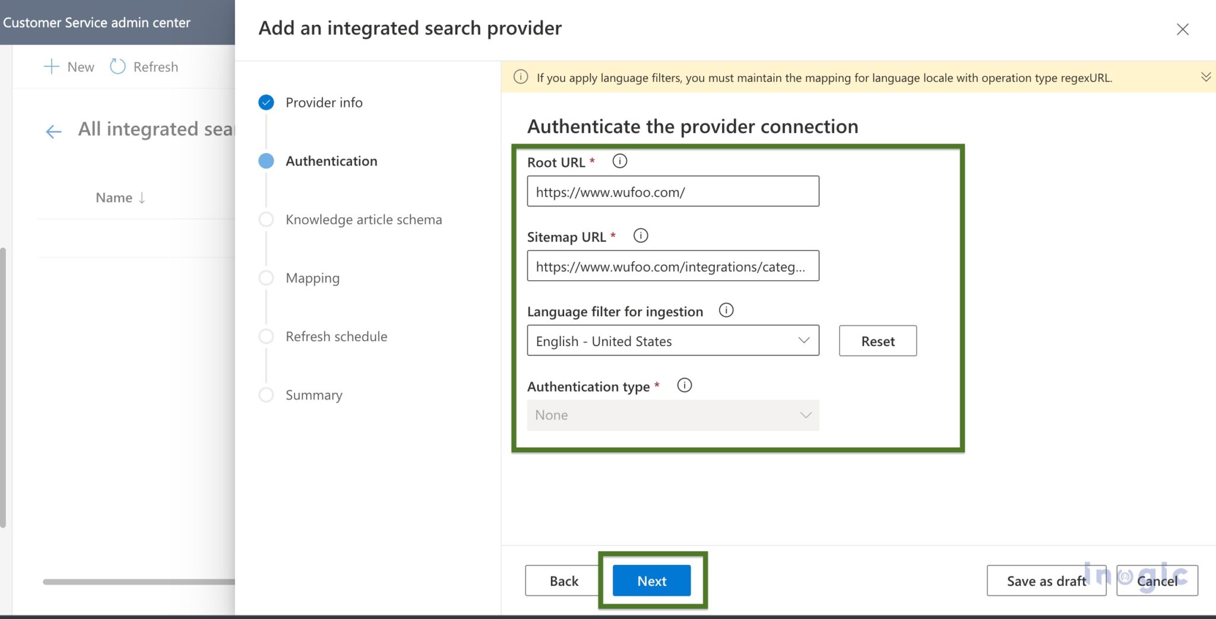Edit the Root URL input field
Screen dimensions: 1216x619
point(673,191)
